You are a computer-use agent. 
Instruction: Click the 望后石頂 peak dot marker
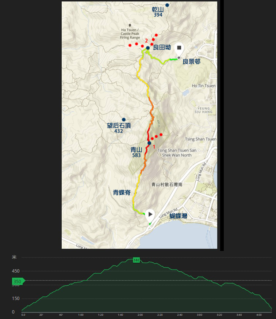pos(124,120)
